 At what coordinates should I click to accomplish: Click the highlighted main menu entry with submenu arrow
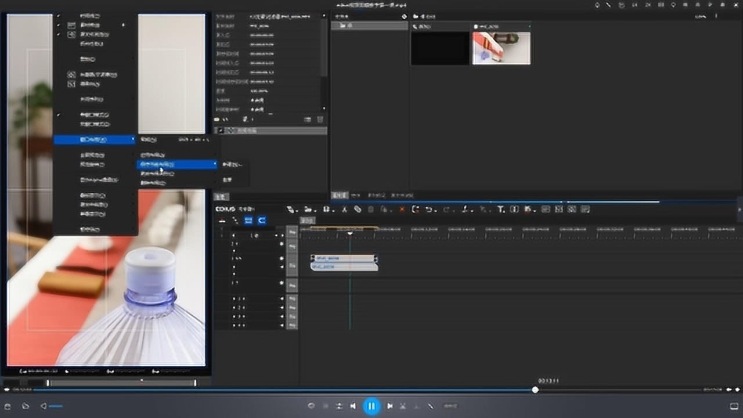95,140
